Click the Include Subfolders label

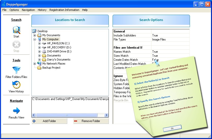pyautogui.click(x=125, y=35)
